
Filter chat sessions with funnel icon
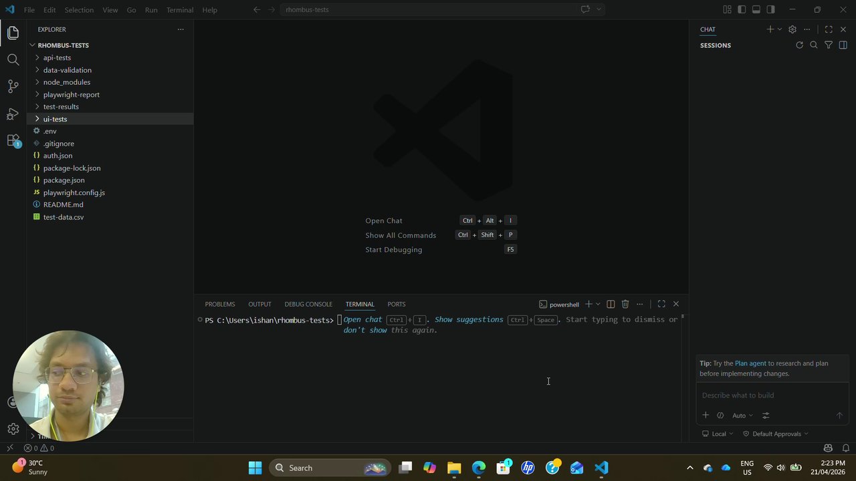829,45
